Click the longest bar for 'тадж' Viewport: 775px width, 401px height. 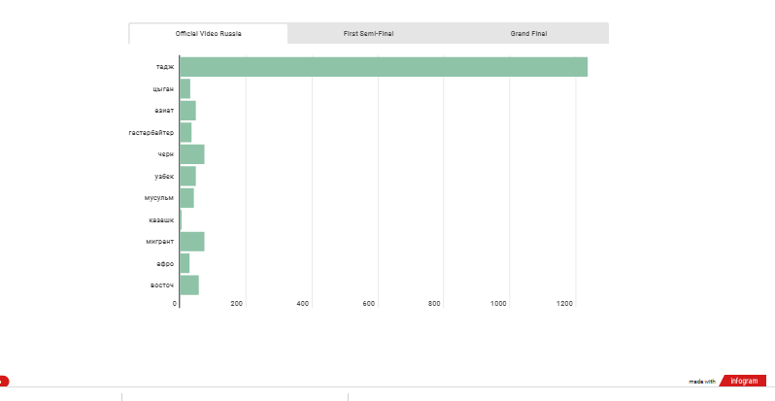pos(383,67)
